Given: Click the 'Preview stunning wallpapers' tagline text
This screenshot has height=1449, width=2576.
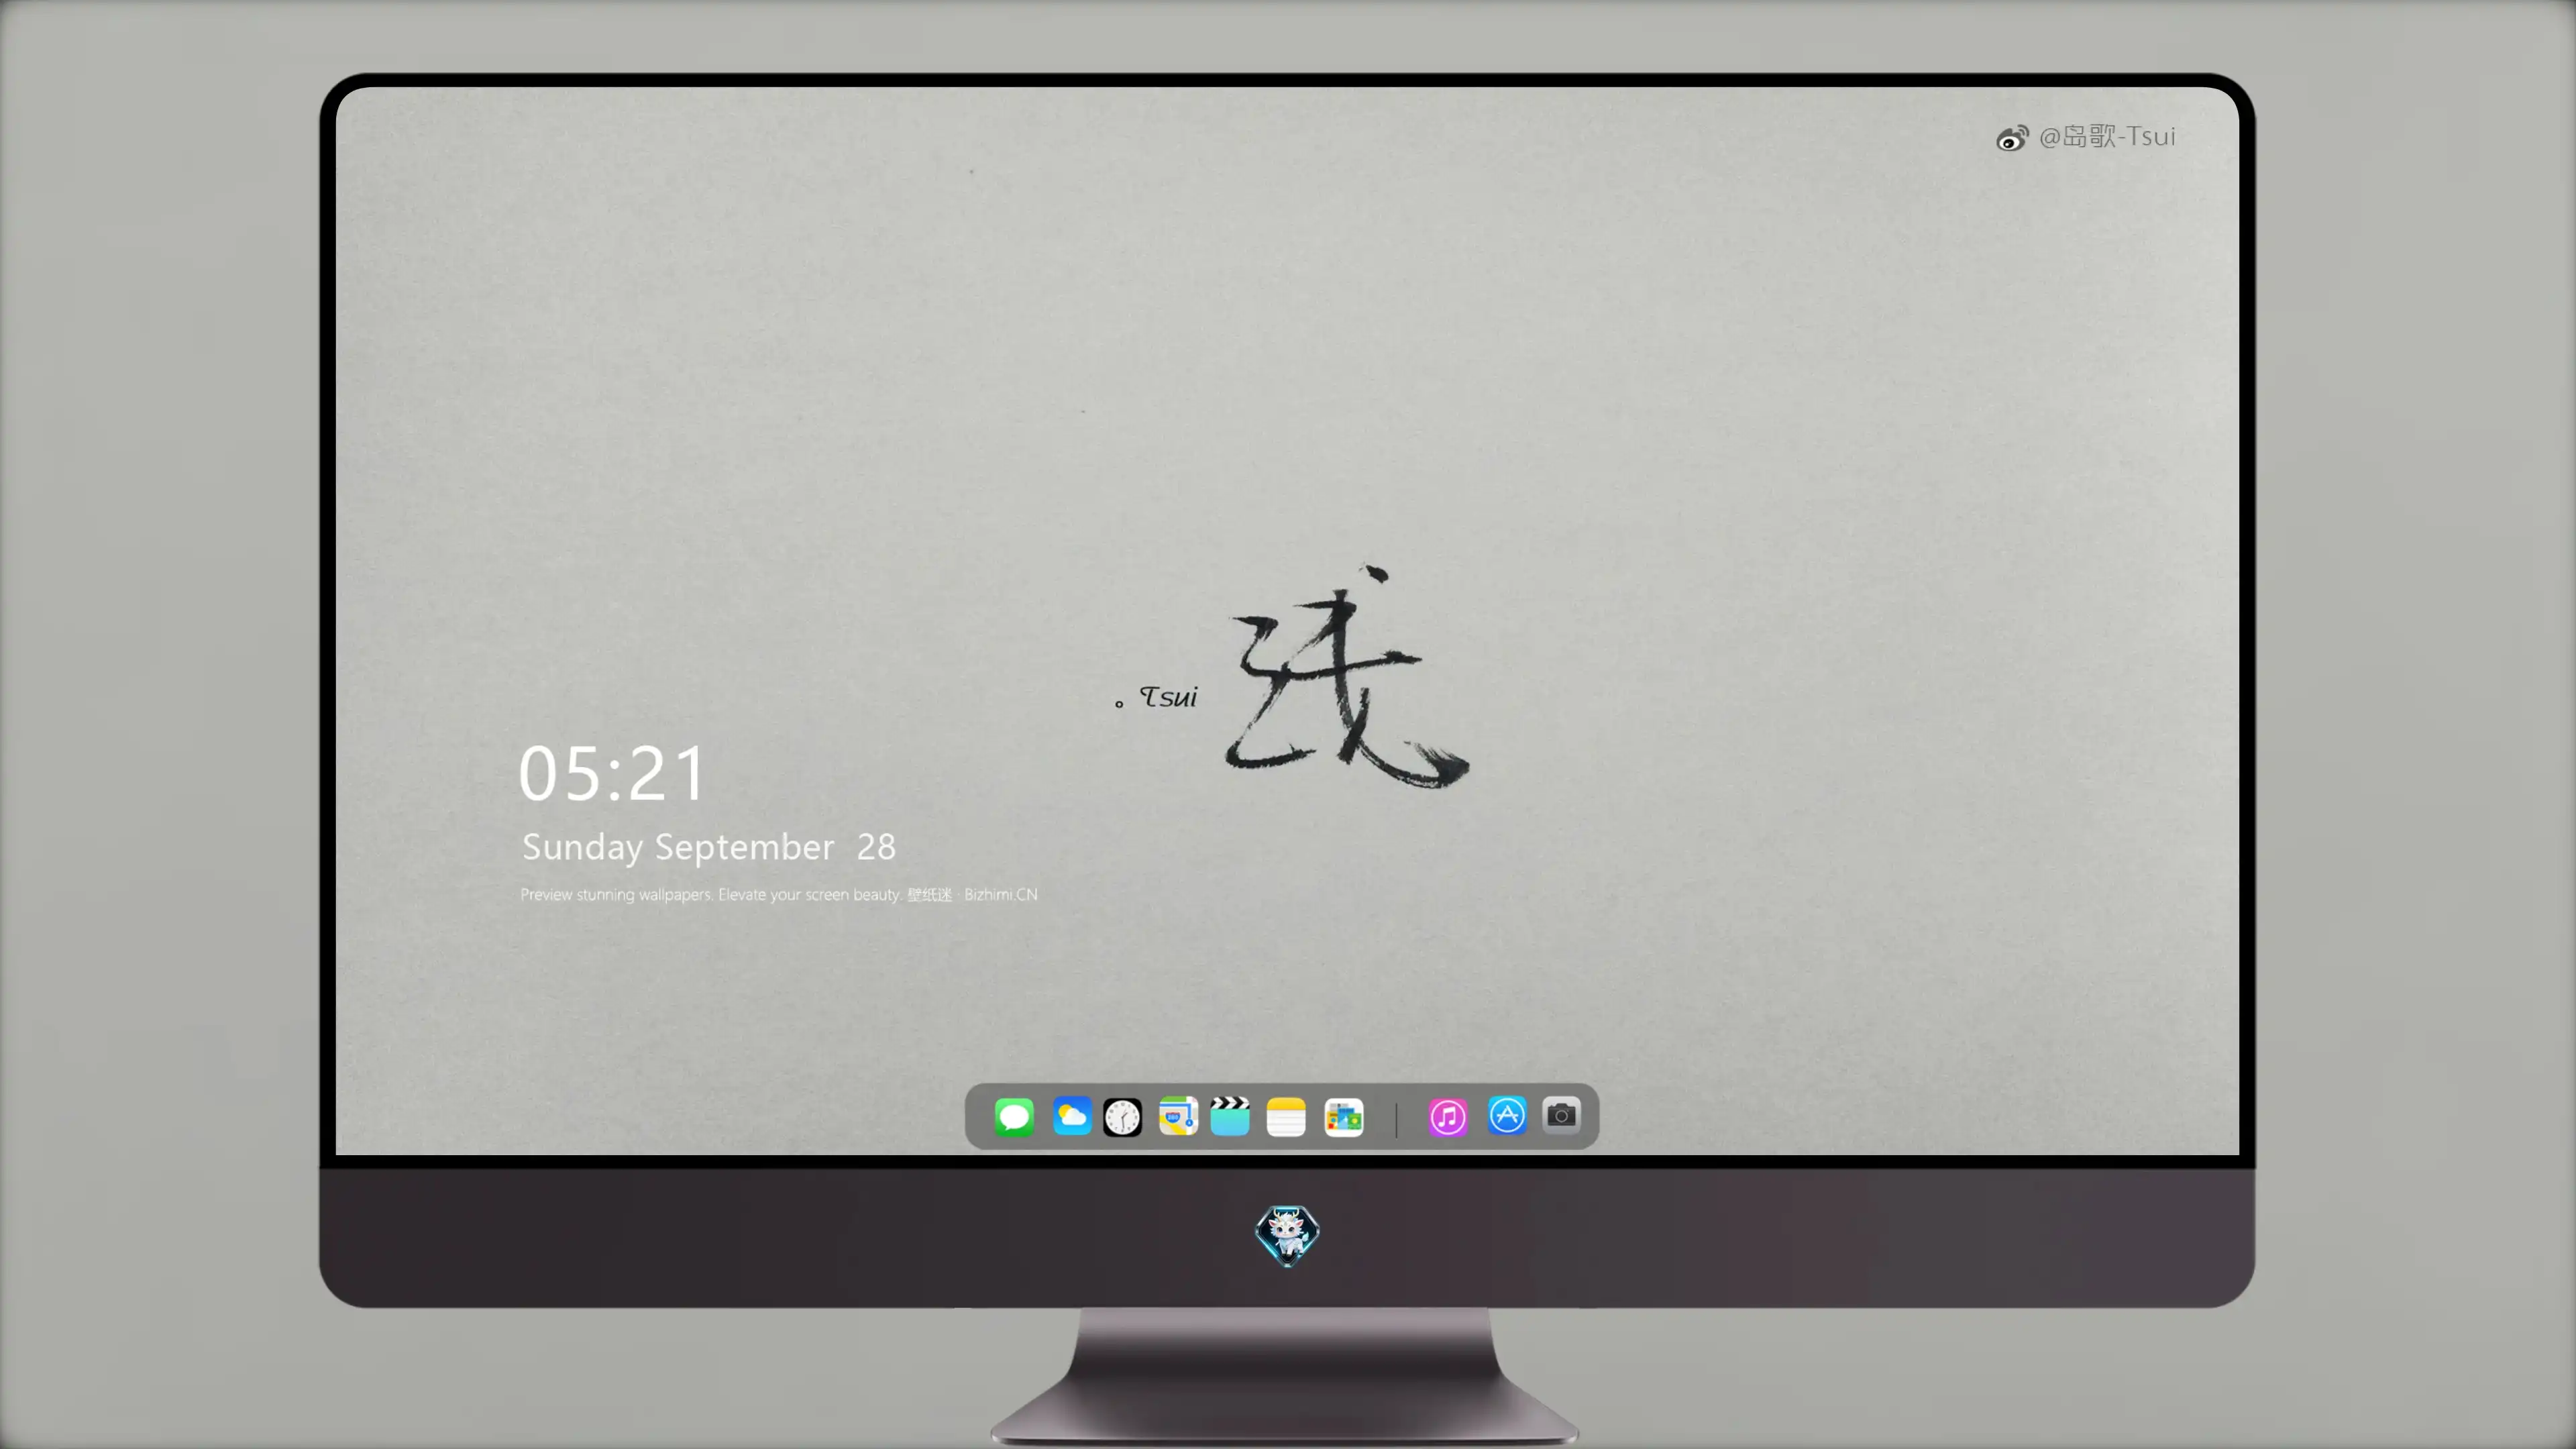Looking at the screenshot, I should [x=779, y=894].
